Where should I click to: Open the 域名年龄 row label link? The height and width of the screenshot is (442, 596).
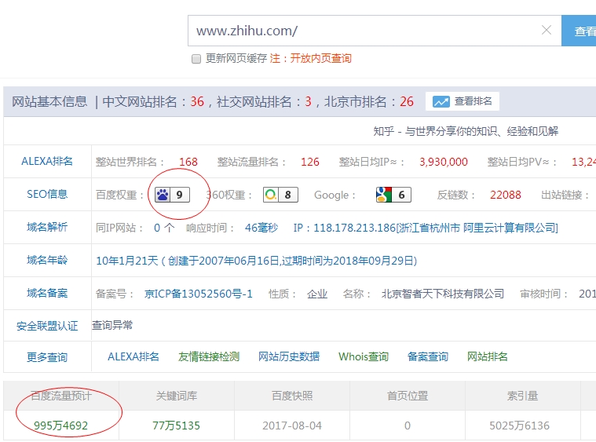[47, 261]
